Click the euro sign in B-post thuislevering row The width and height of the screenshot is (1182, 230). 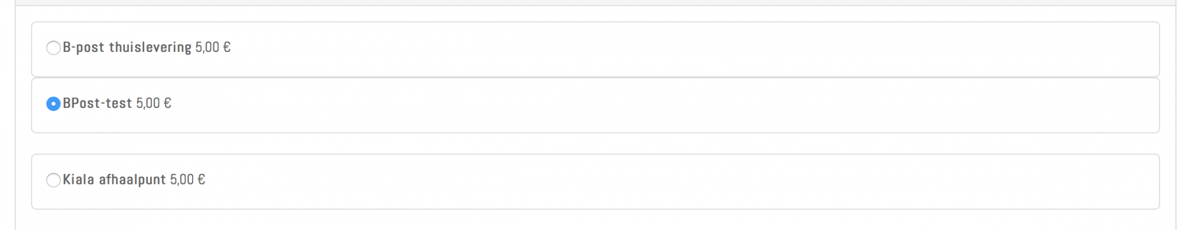click(x=227, y=47)
